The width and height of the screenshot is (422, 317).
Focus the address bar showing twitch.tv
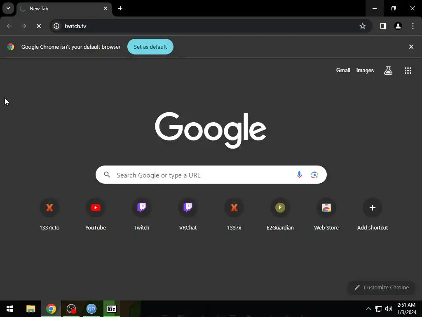(211, 26)
